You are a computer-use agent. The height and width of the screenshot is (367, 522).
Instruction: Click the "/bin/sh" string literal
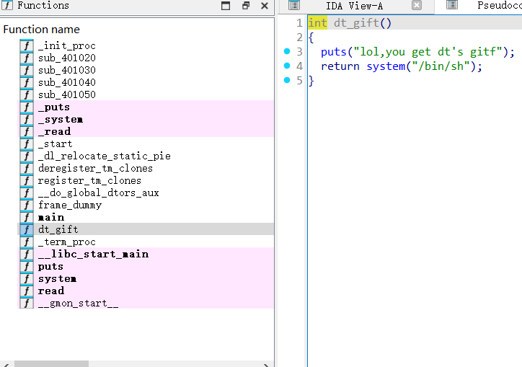(441, 66)
